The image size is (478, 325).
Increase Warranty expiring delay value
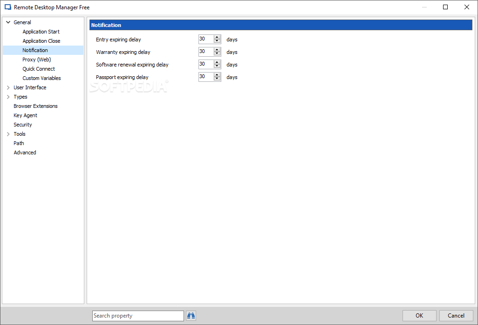click(x=217, y=50)
